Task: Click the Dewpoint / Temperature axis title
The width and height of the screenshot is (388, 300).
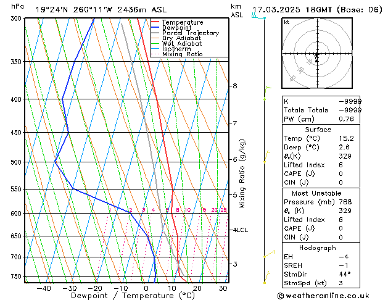Action: 133,296
